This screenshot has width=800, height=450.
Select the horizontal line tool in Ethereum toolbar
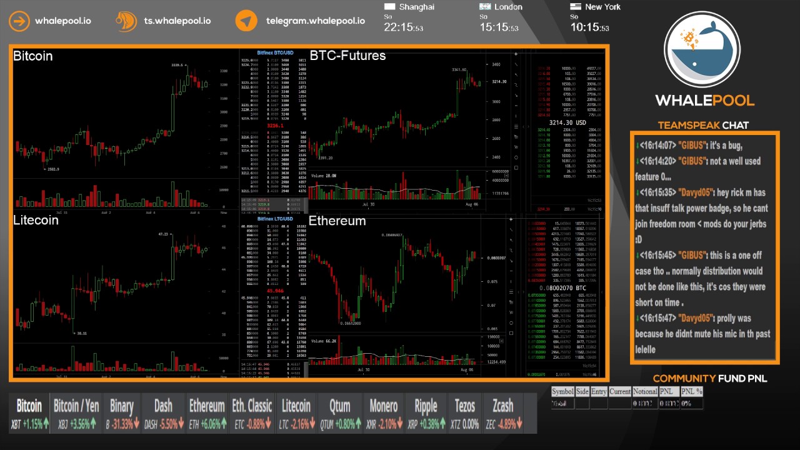[511, 271]
